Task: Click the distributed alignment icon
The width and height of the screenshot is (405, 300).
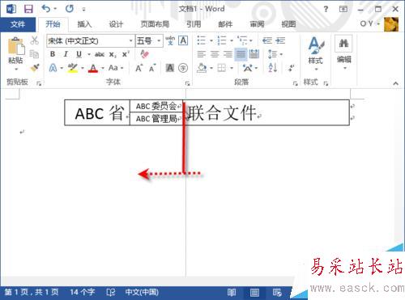Action: [254, 54]
